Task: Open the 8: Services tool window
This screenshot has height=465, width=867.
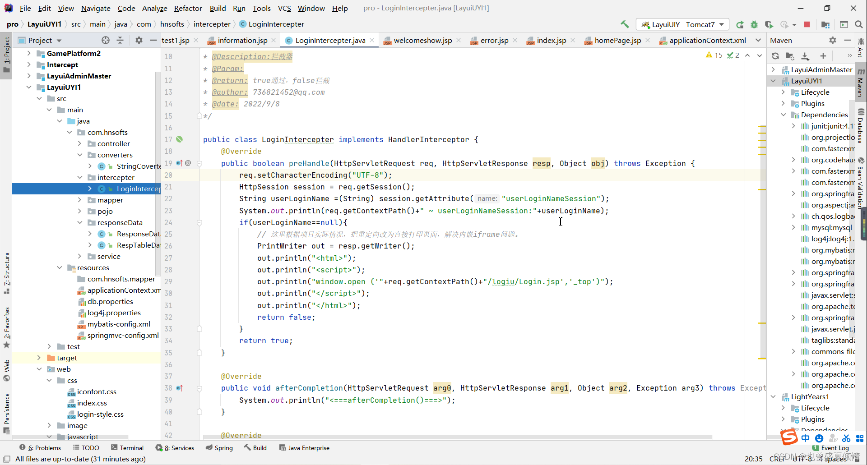Action: [175, 448]
